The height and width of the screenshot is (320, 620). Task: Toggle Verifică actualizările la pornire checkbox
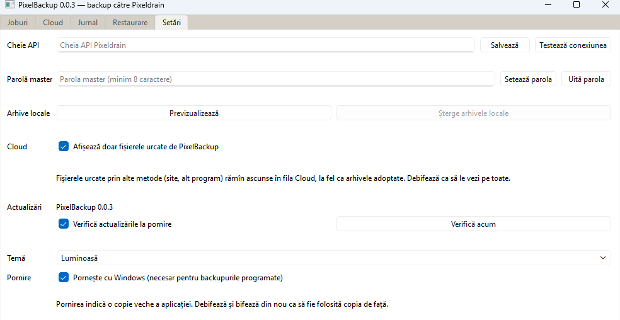coord(64,224)
